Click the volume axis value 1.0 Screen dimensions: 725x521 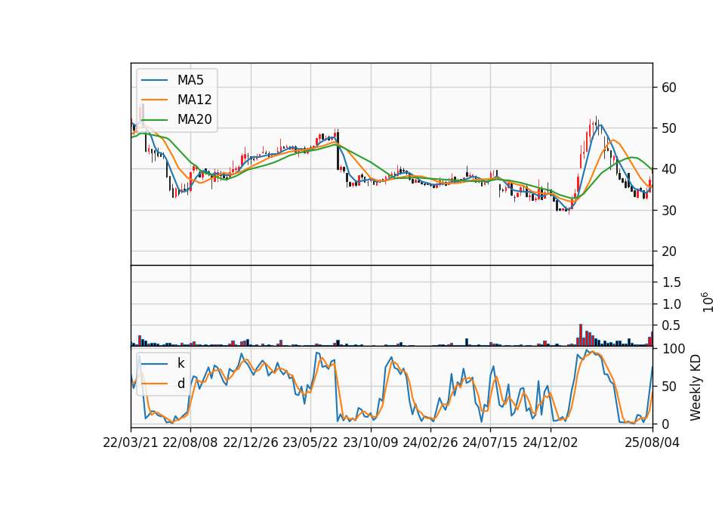click(671, 304)
